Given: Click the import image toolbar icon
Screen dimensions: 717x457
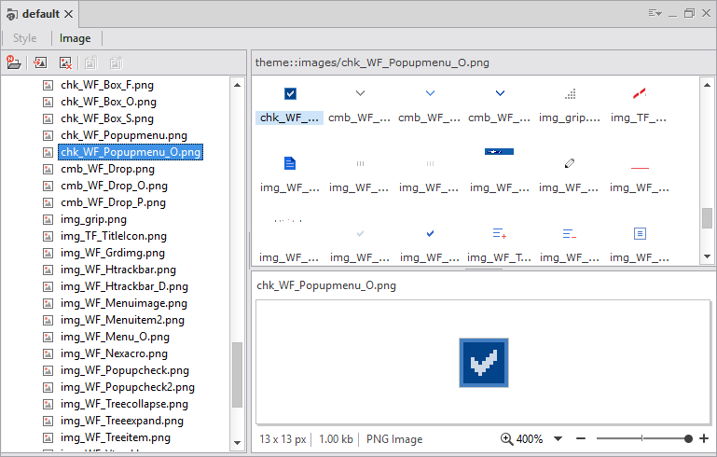Looking at the screenshot, I should click(40, 63).
